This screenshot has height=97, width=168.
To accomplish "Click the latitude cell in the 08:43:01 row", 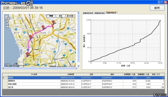I will coord(112,87).
